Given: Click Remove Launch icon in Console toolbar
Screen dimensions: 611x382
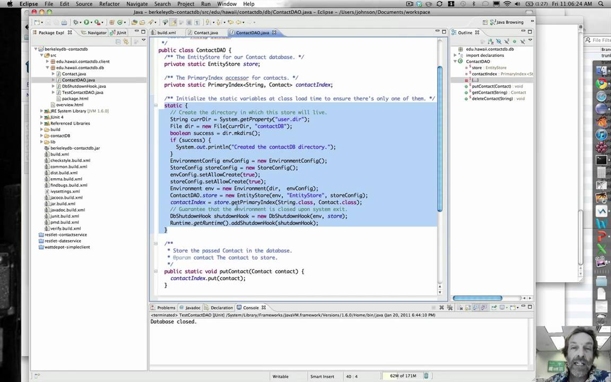Looking at the screenshot, I should point(441,308).
